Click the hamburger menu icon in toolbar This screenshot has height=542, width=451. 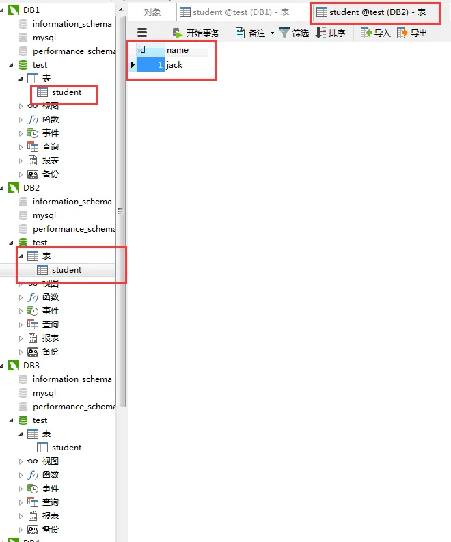pos(142,33)
